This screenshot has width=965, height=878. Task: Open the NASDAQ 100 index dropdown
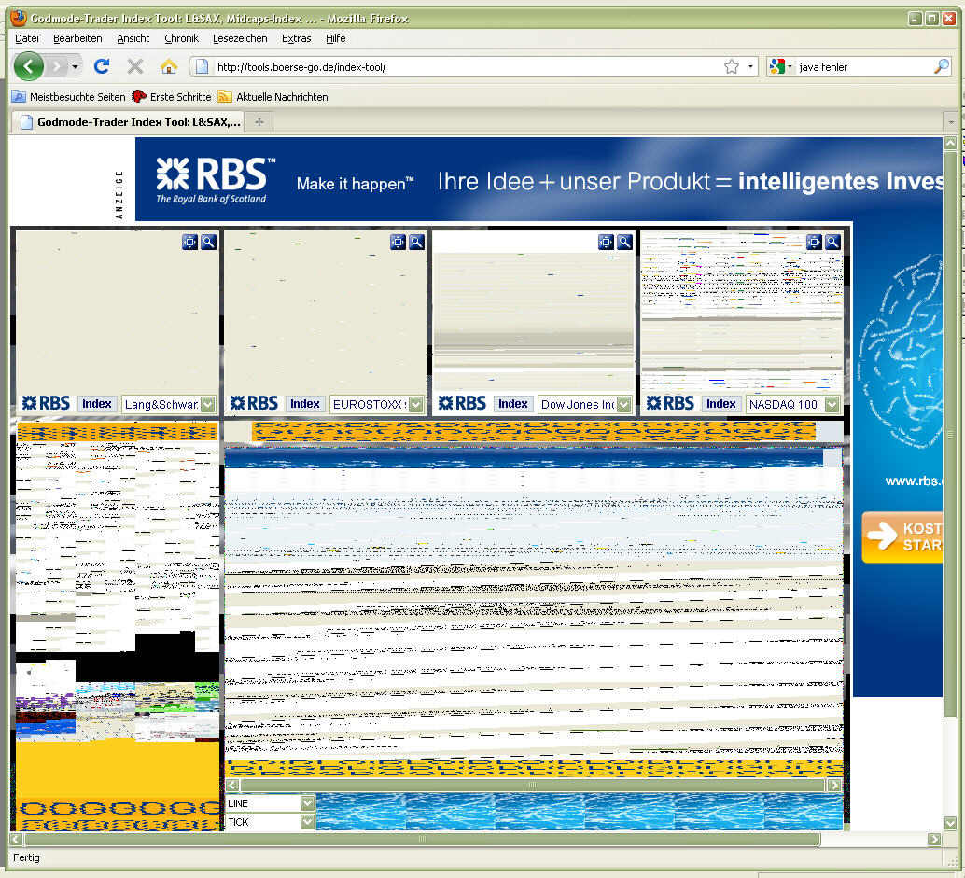point(832,404)
